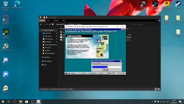Switch to large icons view toggle
The height and width of the screenshot is (104, 184).
pyautogui.click(x=159, y=89)
